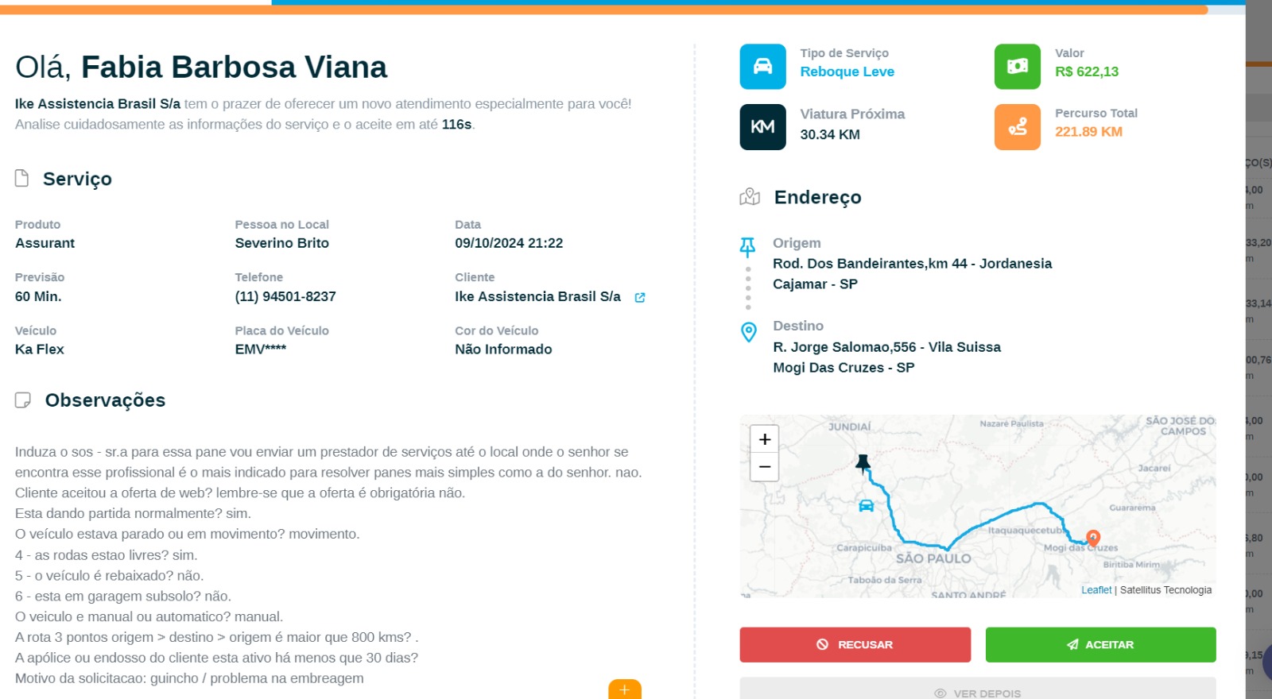Click the 116s countdown timer text
The width and height of the screenshot is (1272, 699).
pyautogui.click(x=456, y=124)
